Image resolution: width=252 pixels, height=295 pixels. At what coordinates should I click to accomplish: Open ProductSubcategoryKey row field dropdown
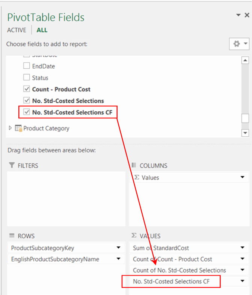tap(119, 248)
